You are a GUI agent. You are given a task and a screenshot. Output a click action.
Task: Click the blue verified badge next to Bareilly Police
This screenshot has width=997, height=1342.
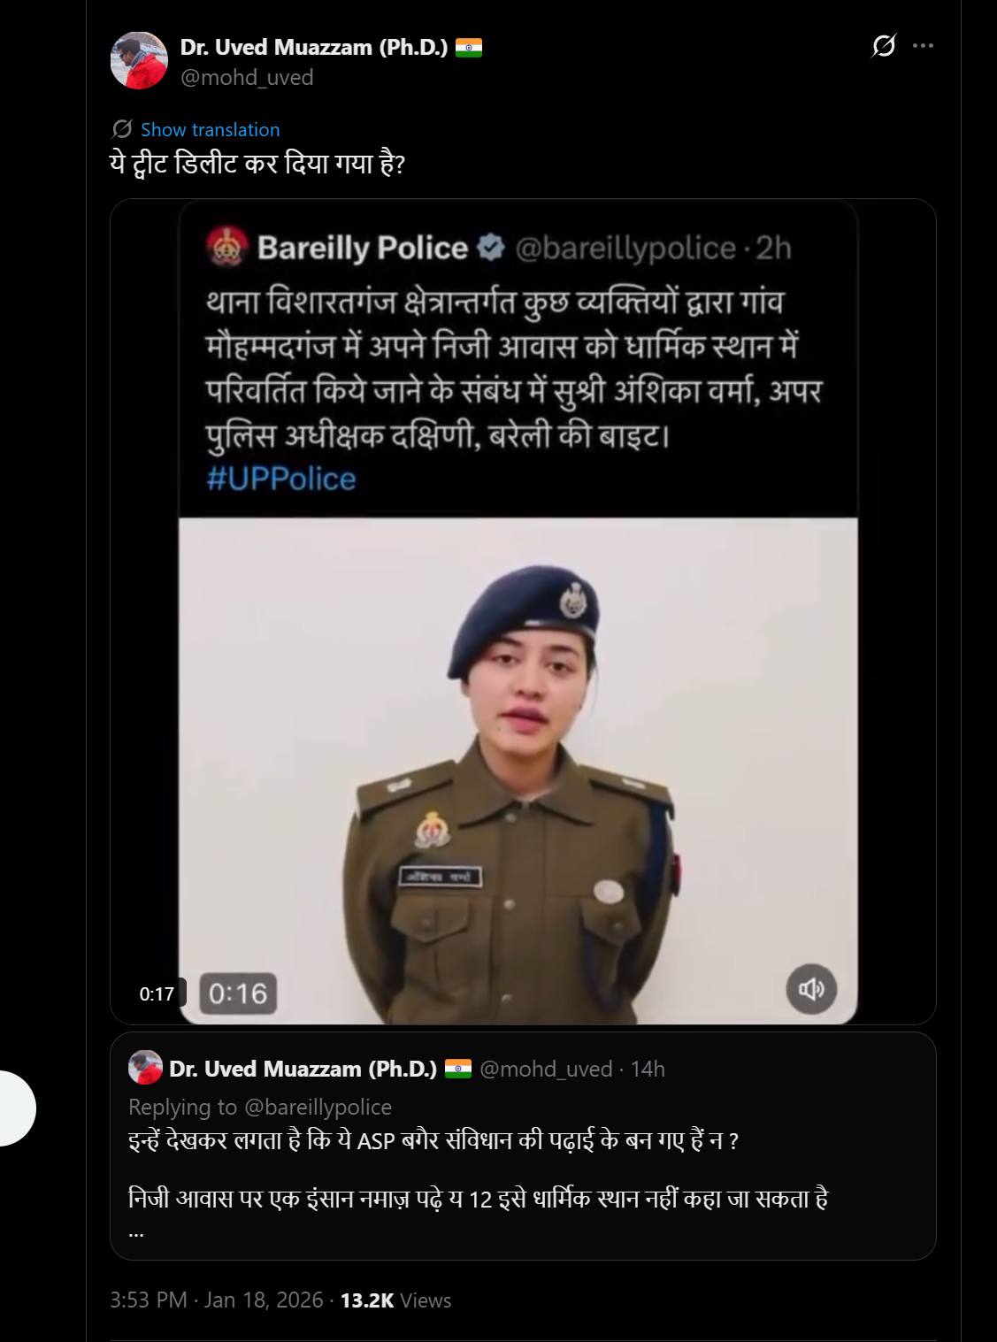tap(491, 248)
